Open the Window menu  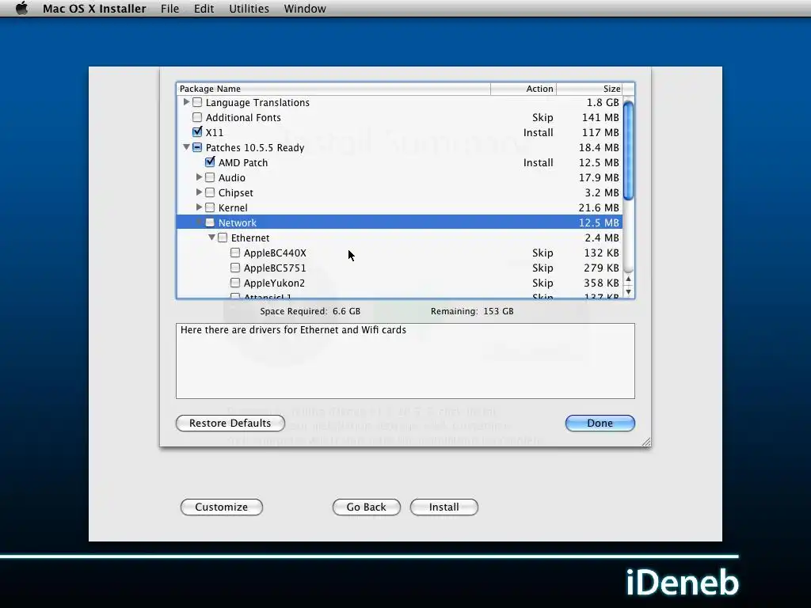(305, 9)
